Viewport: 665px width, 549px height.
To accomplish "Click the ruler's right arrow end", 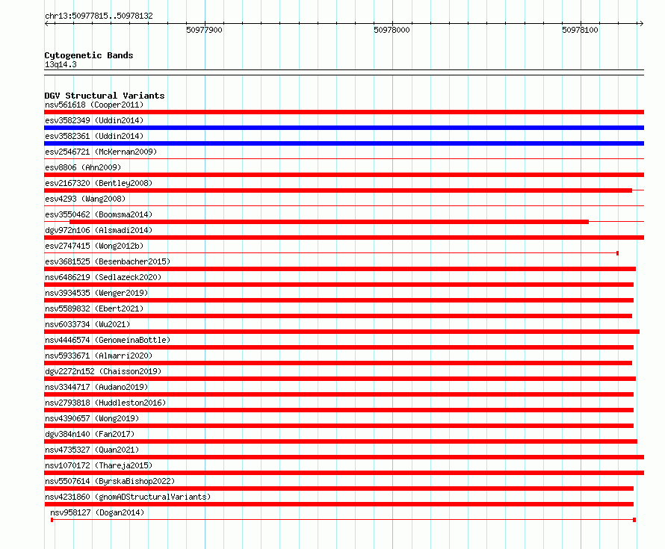I will [641, 24].
